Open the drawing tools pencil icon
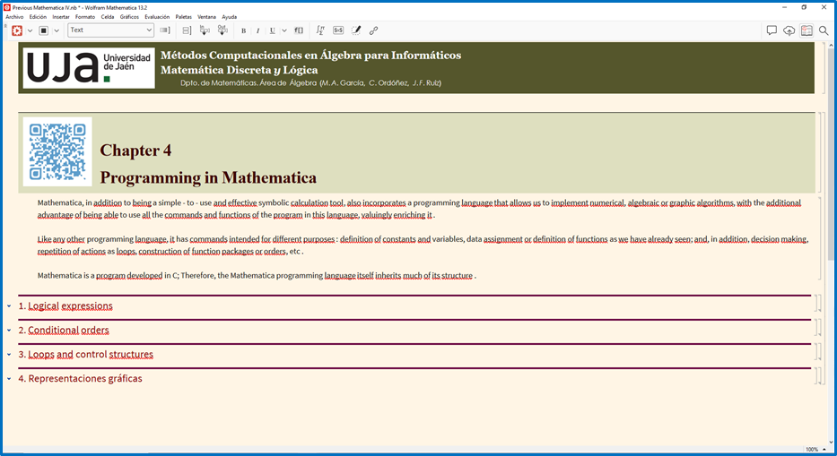 coord(356,30)
